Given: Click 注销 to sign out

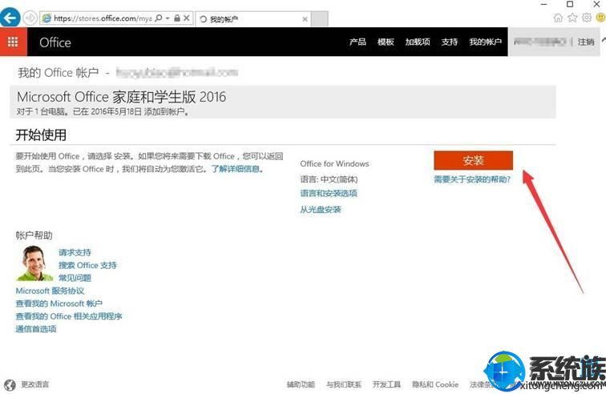Looking at the screenshot, I should click(586, 42).
